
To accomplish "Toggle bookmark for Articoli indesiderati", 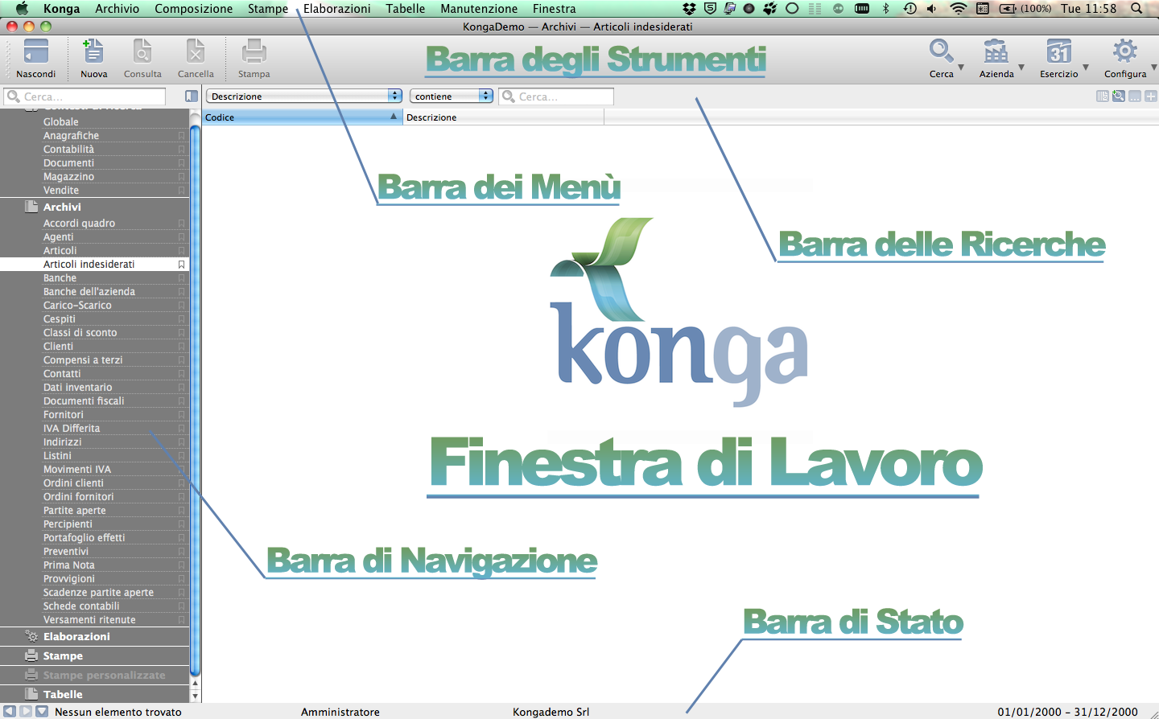I will (x=181, y=265).
